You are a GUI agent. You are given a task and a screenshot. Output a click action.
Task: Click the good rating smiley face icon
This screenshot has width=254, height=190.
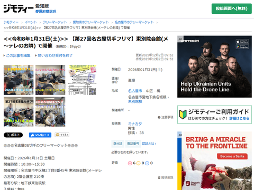click(x=130, y=163)
